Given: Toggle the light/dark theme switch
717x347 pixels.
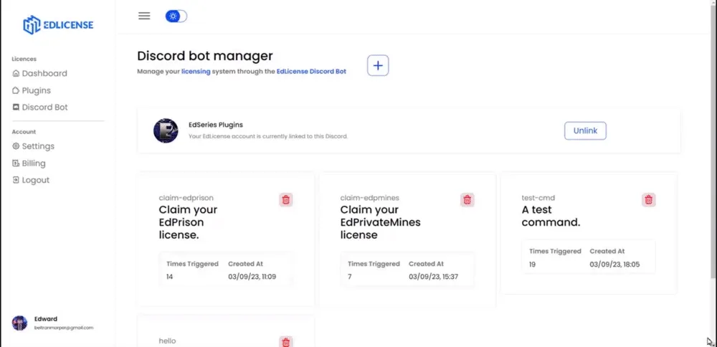Looking at the screenshot, I should [x=176, y=16].
